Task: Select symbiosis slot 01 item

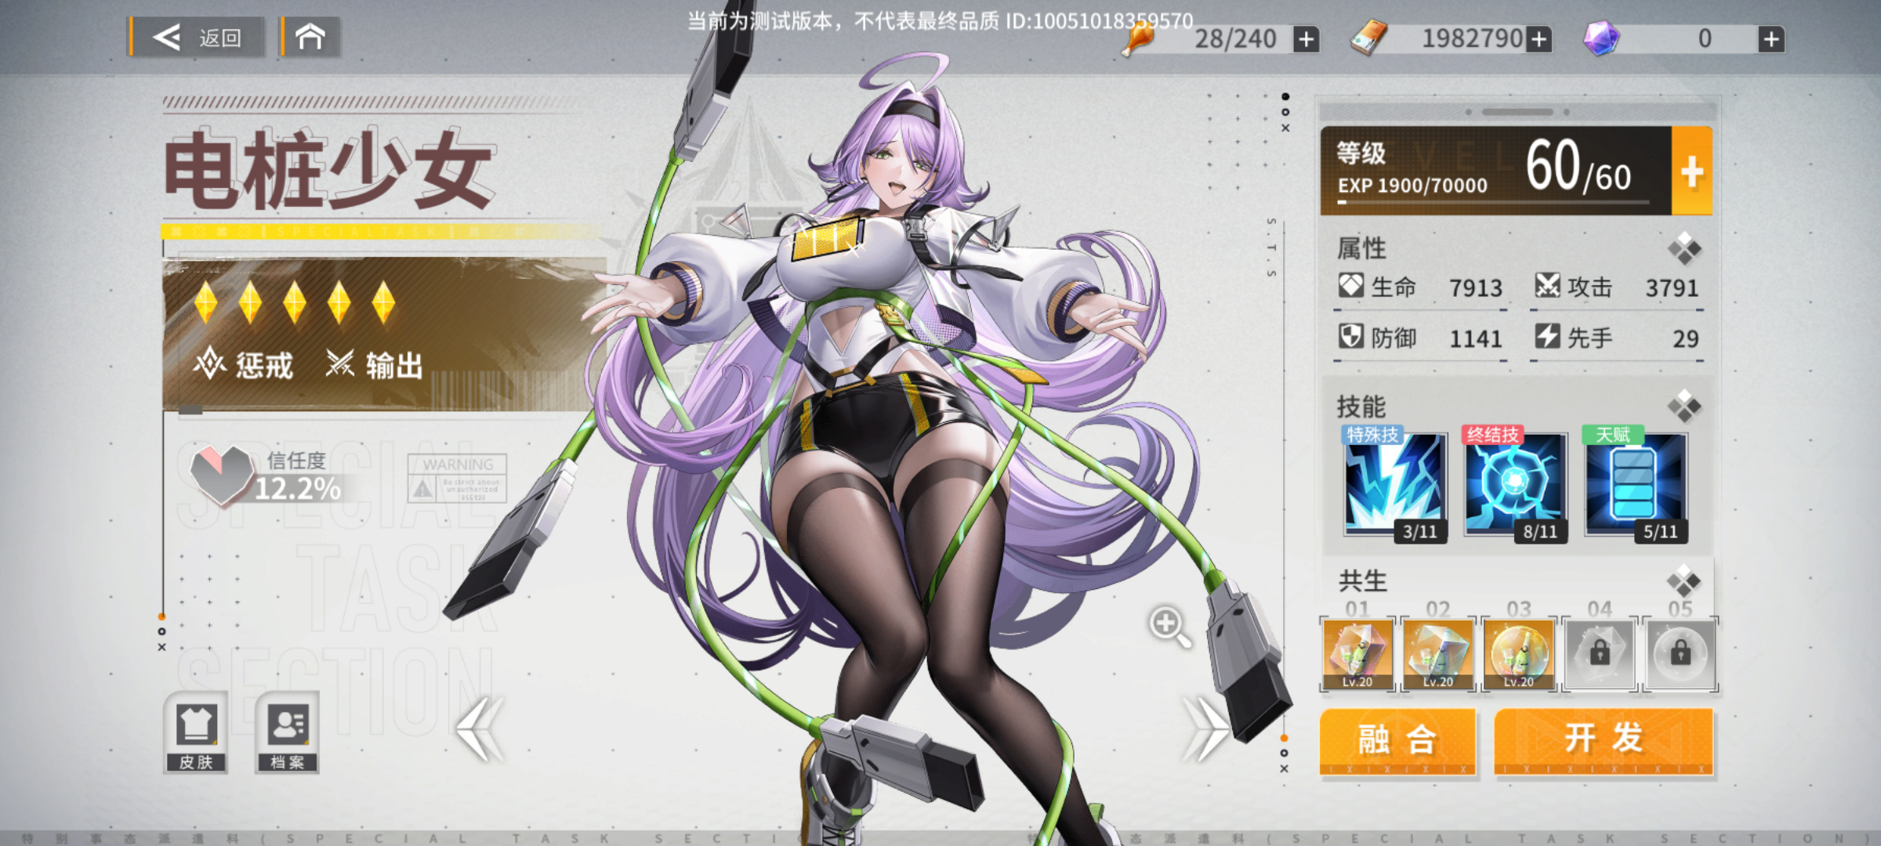Action: coord(1357,655)
